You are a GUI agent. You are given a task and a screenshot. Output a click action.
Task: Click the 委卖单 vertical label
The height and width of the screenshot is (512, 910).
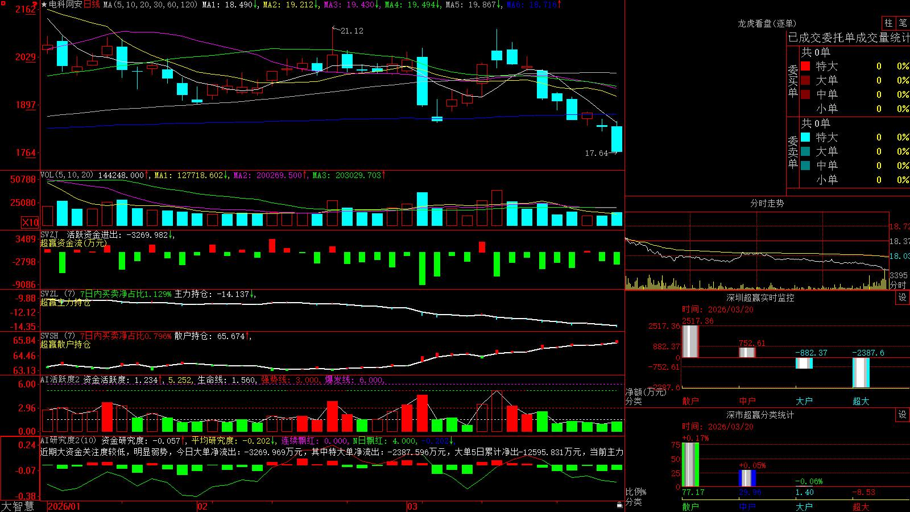pos(793,152)
